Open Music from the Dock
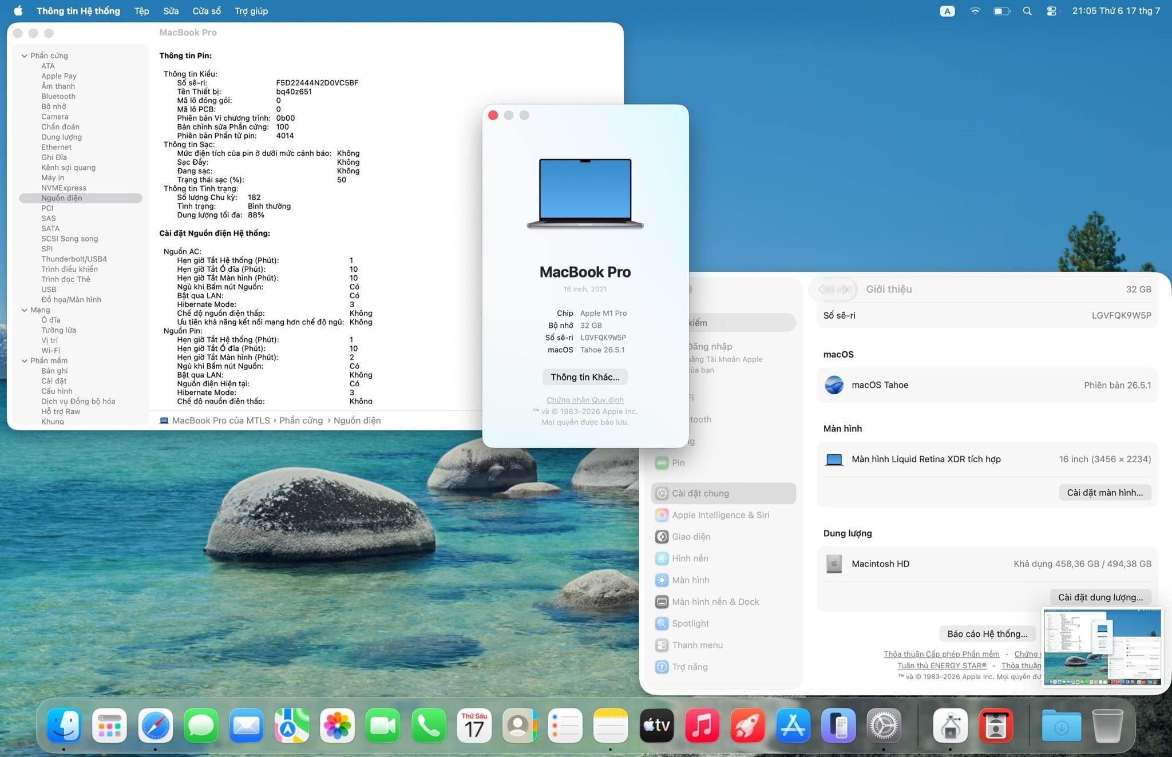 pyautogui.click(x=702, y=726)
